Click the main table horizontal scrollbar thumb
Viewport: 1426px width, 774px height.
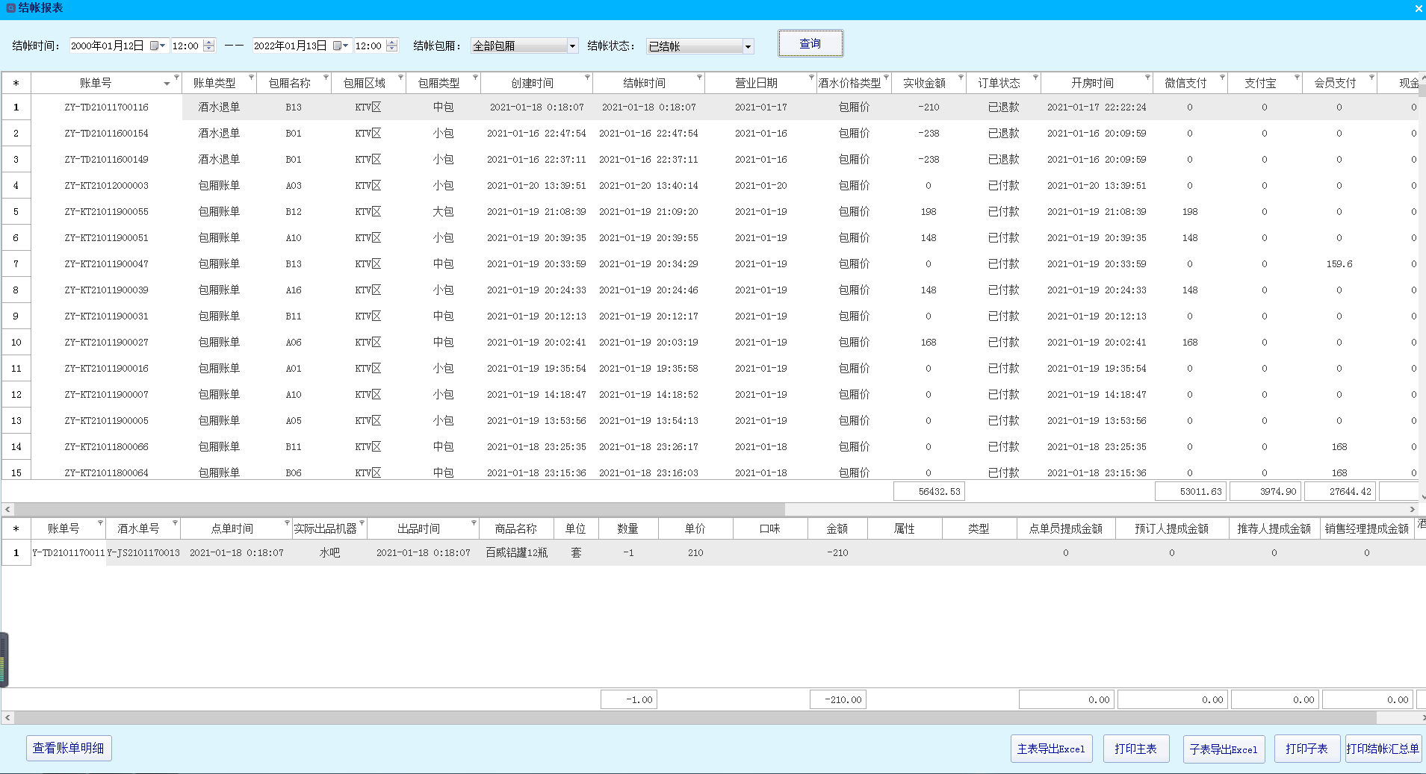point(400,509)
